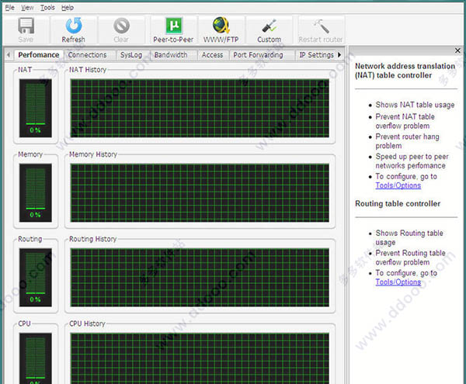
Task: Click the 'Routing table controller' heading
Action: [398, 203]
